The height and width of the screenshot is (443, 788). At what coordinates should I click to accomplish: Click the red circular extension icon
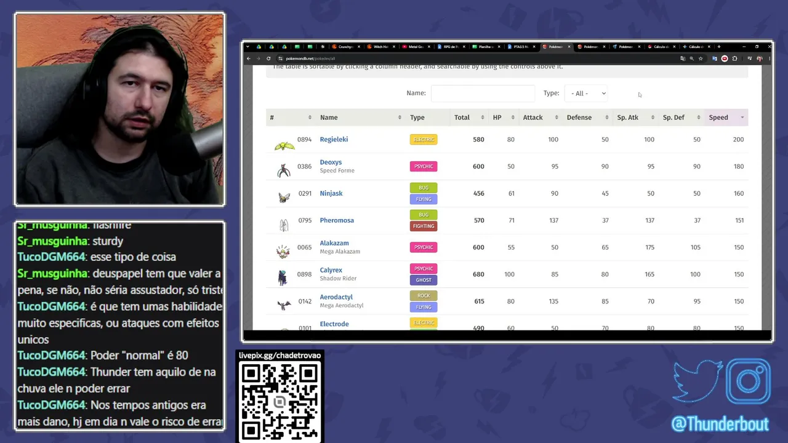[x=724, y=58]
